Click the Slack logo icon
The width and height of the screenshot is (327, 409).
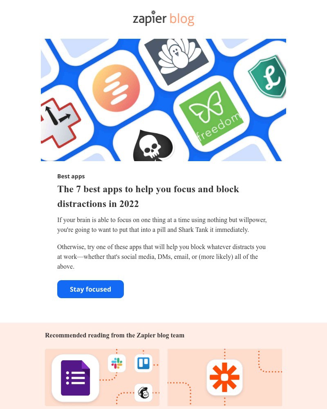coord(117,363)
